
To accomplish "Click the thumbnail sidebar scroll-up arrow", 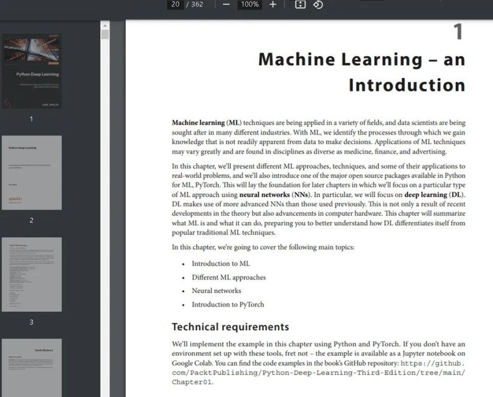I will [105, 26].
